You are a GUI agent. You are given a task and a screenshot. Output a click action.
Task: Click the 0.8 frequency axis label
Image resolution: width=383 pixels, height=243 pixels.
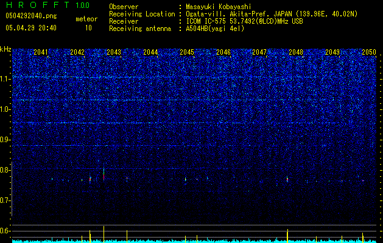(x=5, y=170)
